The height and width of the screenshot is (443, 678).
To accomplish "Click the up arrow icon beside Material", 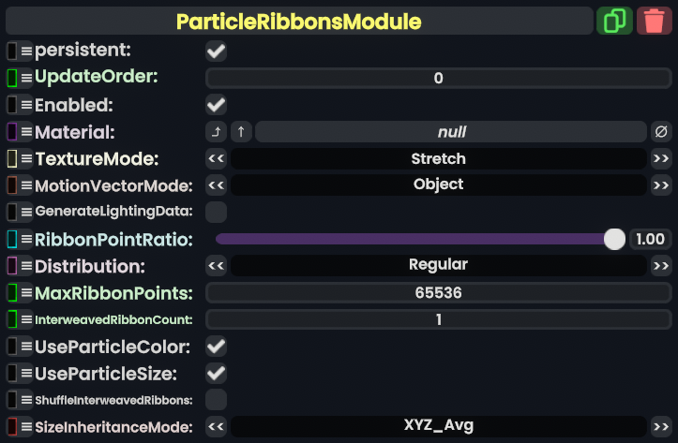I will coord(241,132).
